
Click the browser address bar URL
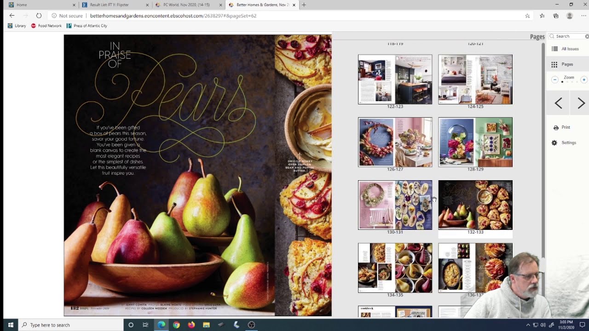[173, 16]
